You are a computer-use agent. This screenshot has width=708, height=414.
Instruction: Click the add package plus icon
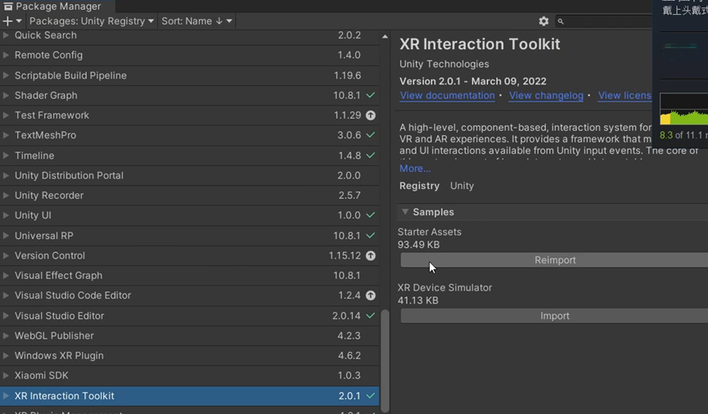pyautogui.click(x=7, y=21)
